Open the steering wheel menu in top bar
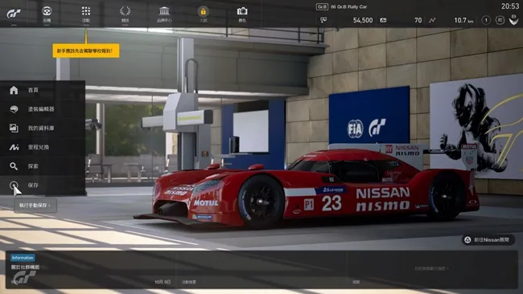Viewport: 523px width, 294px height. tap(47, 11)
